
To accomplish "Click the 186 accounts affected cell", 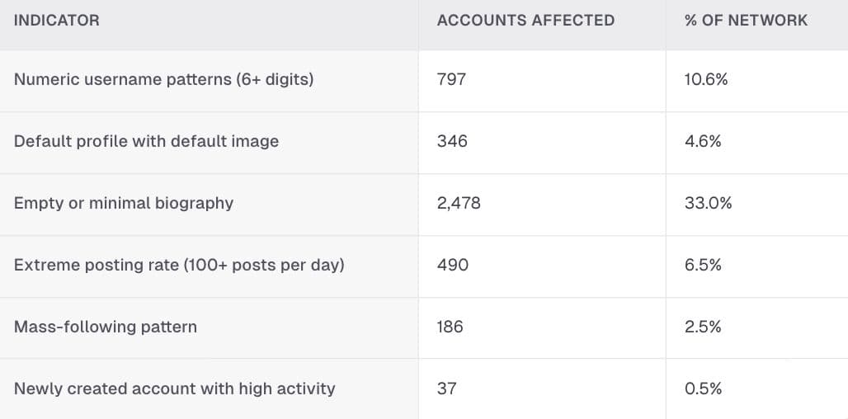I will pos(450,327).
